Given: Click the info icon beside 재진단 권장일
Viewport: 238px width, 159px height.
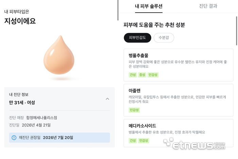Looking at the screenshot, I should tap(14, 138).
